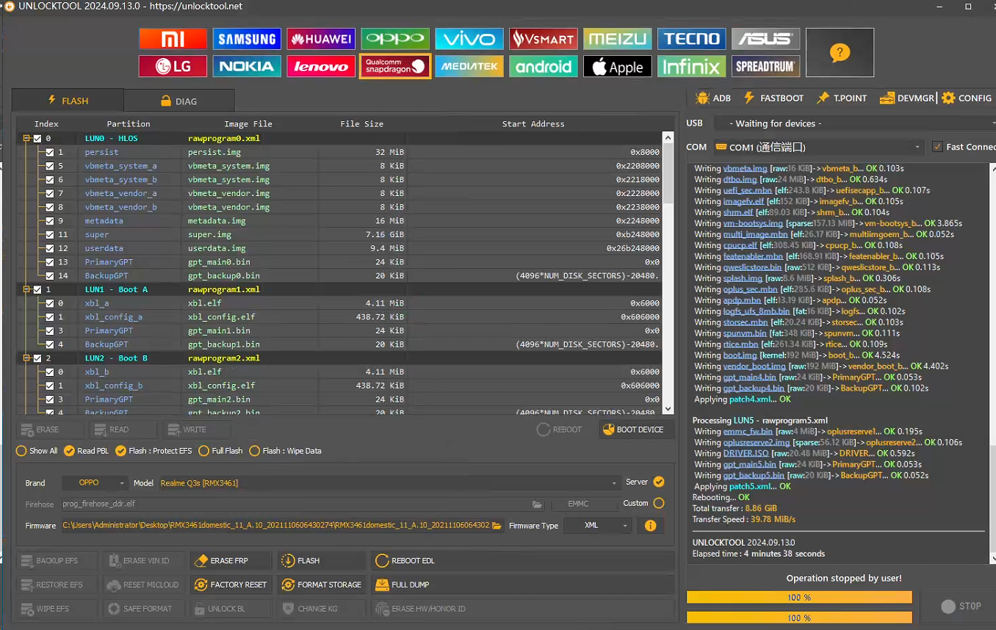Viewport: 996px width, 630px height.
Task: Select the Qualcomm Snapdragon logo
Action: point(395,67)
